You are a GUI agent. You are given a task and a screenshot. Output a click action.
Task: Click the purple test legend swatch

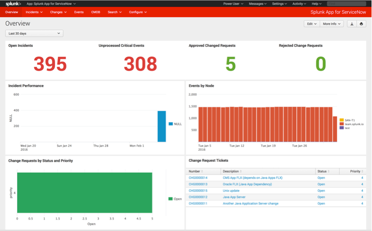click(x=342, y=128)
